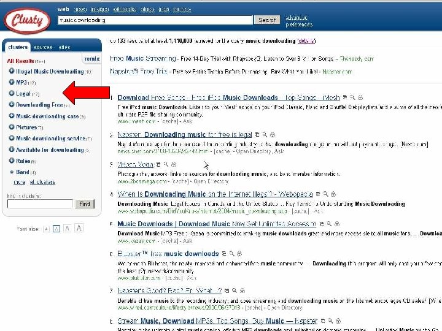Open the preferences link
The width and height of the screenshot is (442, 331).
tap(299, 25)
